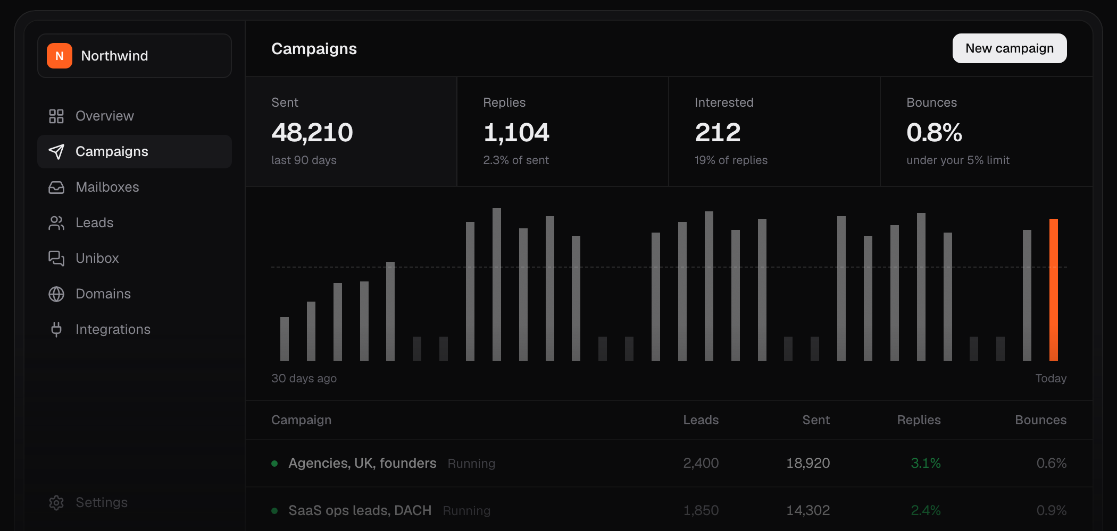Click the Campaign column header
Screen dimensions: 1117x531
click(x=301, y=420)
